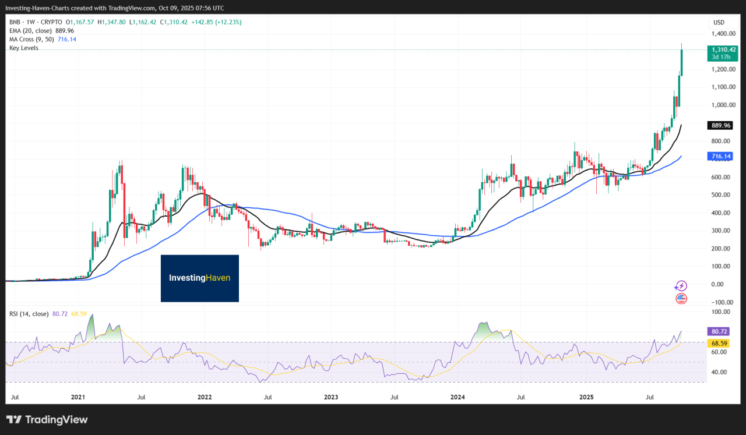The width and height of the screenshot is (746, 435).
Task: Select the USD currency label
Action: click(x=719, y=23)
